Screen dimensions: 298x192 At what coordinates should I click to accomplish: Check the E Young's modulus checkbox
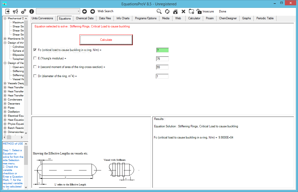point(35,58)
